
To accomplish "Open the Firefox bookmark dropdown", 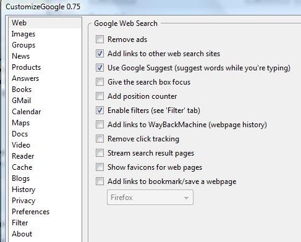I will [x=150, y=198].
